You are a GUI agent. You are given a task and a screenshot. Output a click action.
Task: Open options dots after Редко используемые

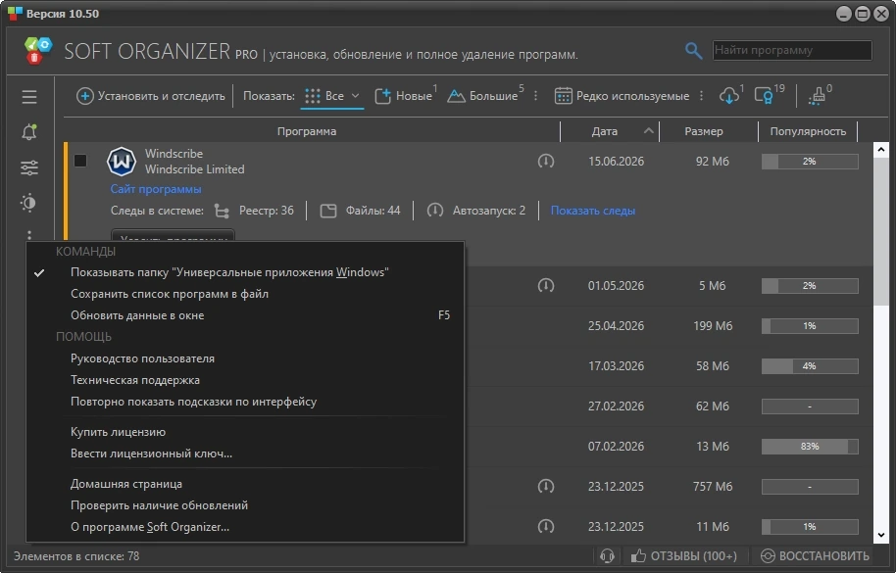[701, 96]
